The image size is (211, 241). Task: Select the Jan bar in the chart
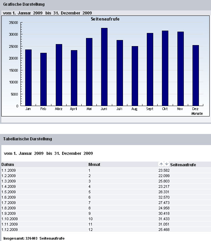[x=28, y=77]
